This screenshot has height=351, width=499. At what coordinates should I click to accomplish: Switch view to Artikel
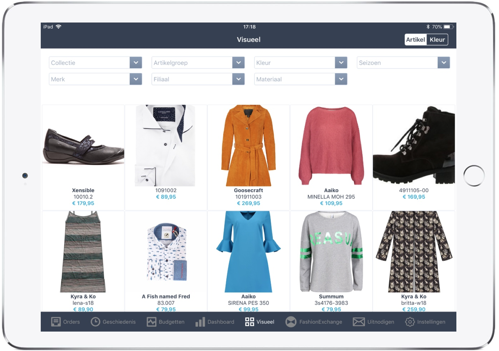click(416, 39)
